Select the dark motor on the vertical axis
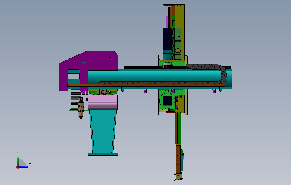The height and width of the screenshot is (185, 291). (167, 39)
